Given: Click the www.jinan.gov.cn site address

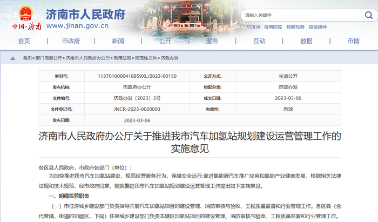Looking at the screenshot, I should point(77,26).
